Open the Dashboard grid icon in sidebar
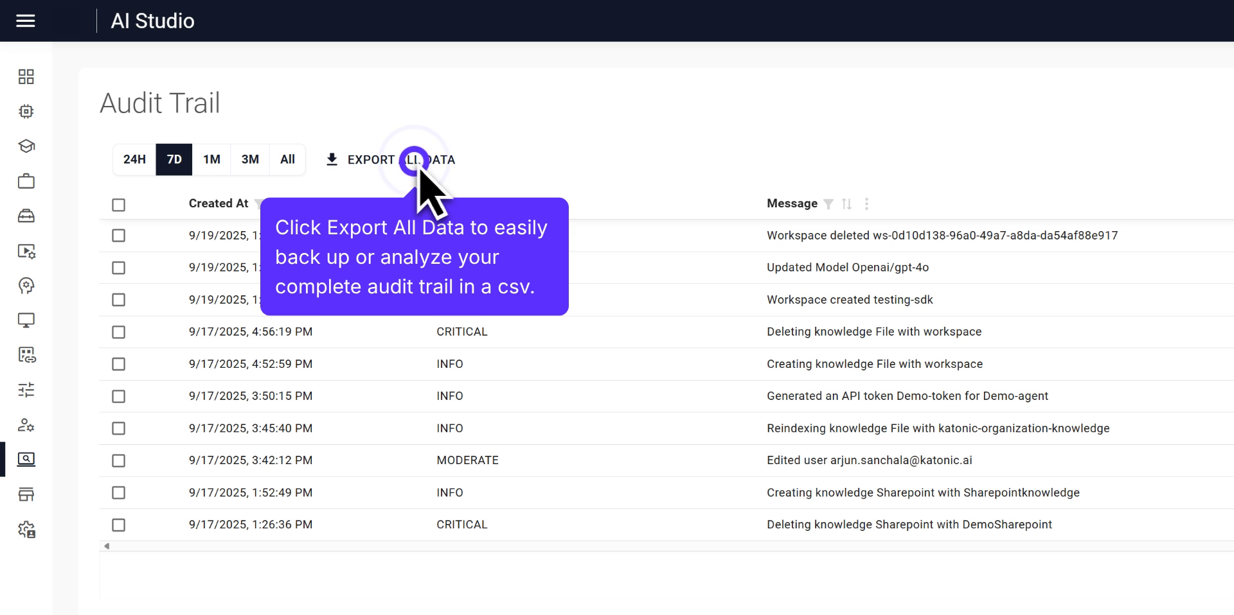 (26, 76)
